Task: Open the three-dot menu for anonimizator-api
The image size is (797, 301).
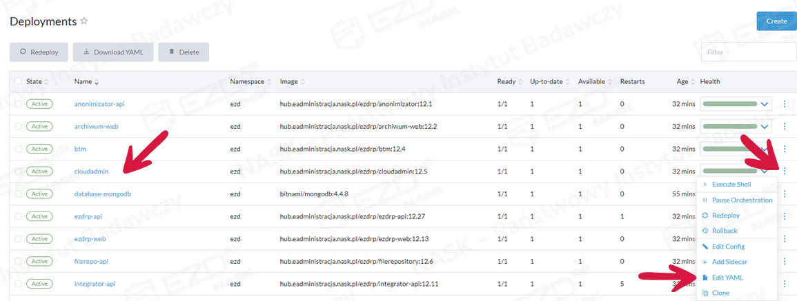Action: (x=785, y=105)
